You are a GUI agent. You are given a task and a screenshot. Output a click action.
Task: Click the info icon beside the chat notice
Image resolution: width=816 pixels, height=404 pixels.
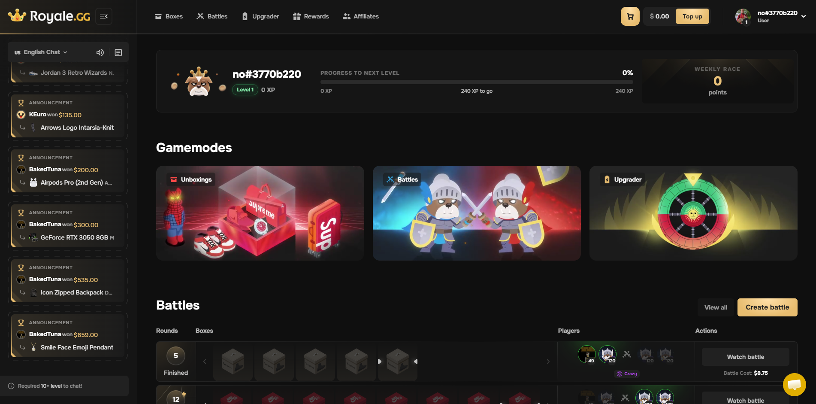pyautogui.click(x=11, y=386)
